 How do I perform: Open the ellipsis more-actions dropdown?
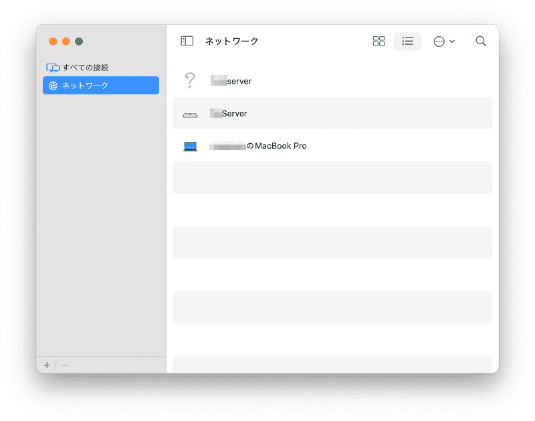(444, 41)
